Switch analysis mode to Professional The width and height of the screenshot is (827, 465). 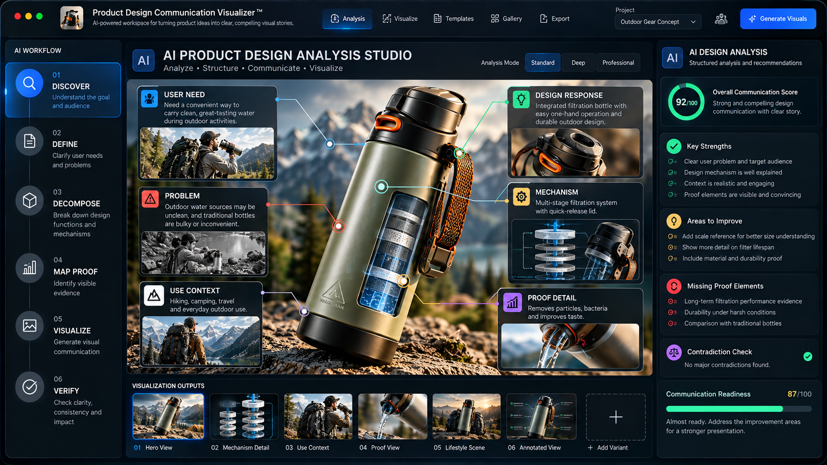tap(618, 63)
